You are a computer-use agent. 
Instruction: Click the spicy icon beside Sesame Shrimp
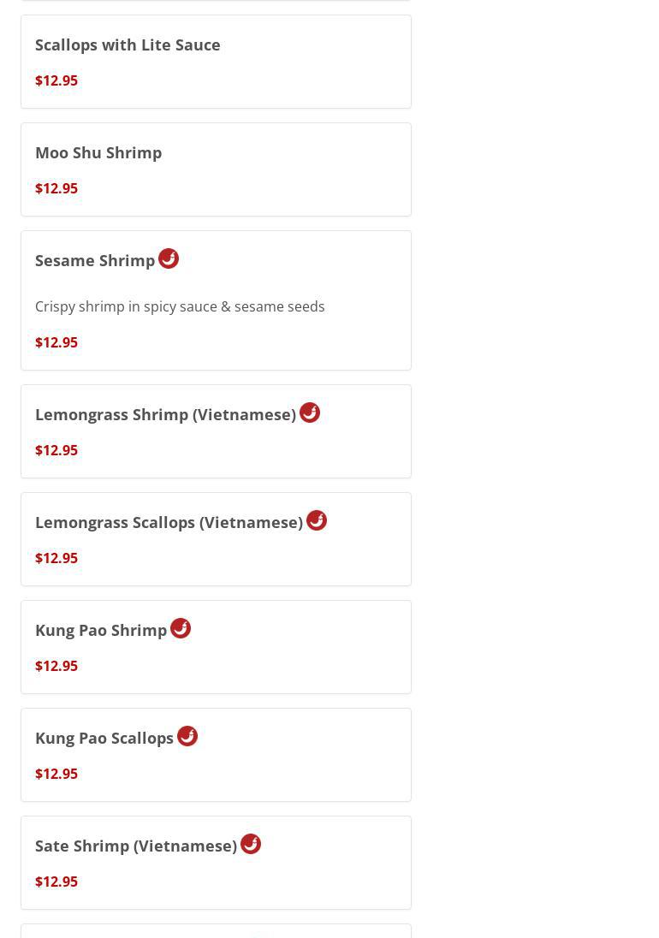(x=169, y=258)
